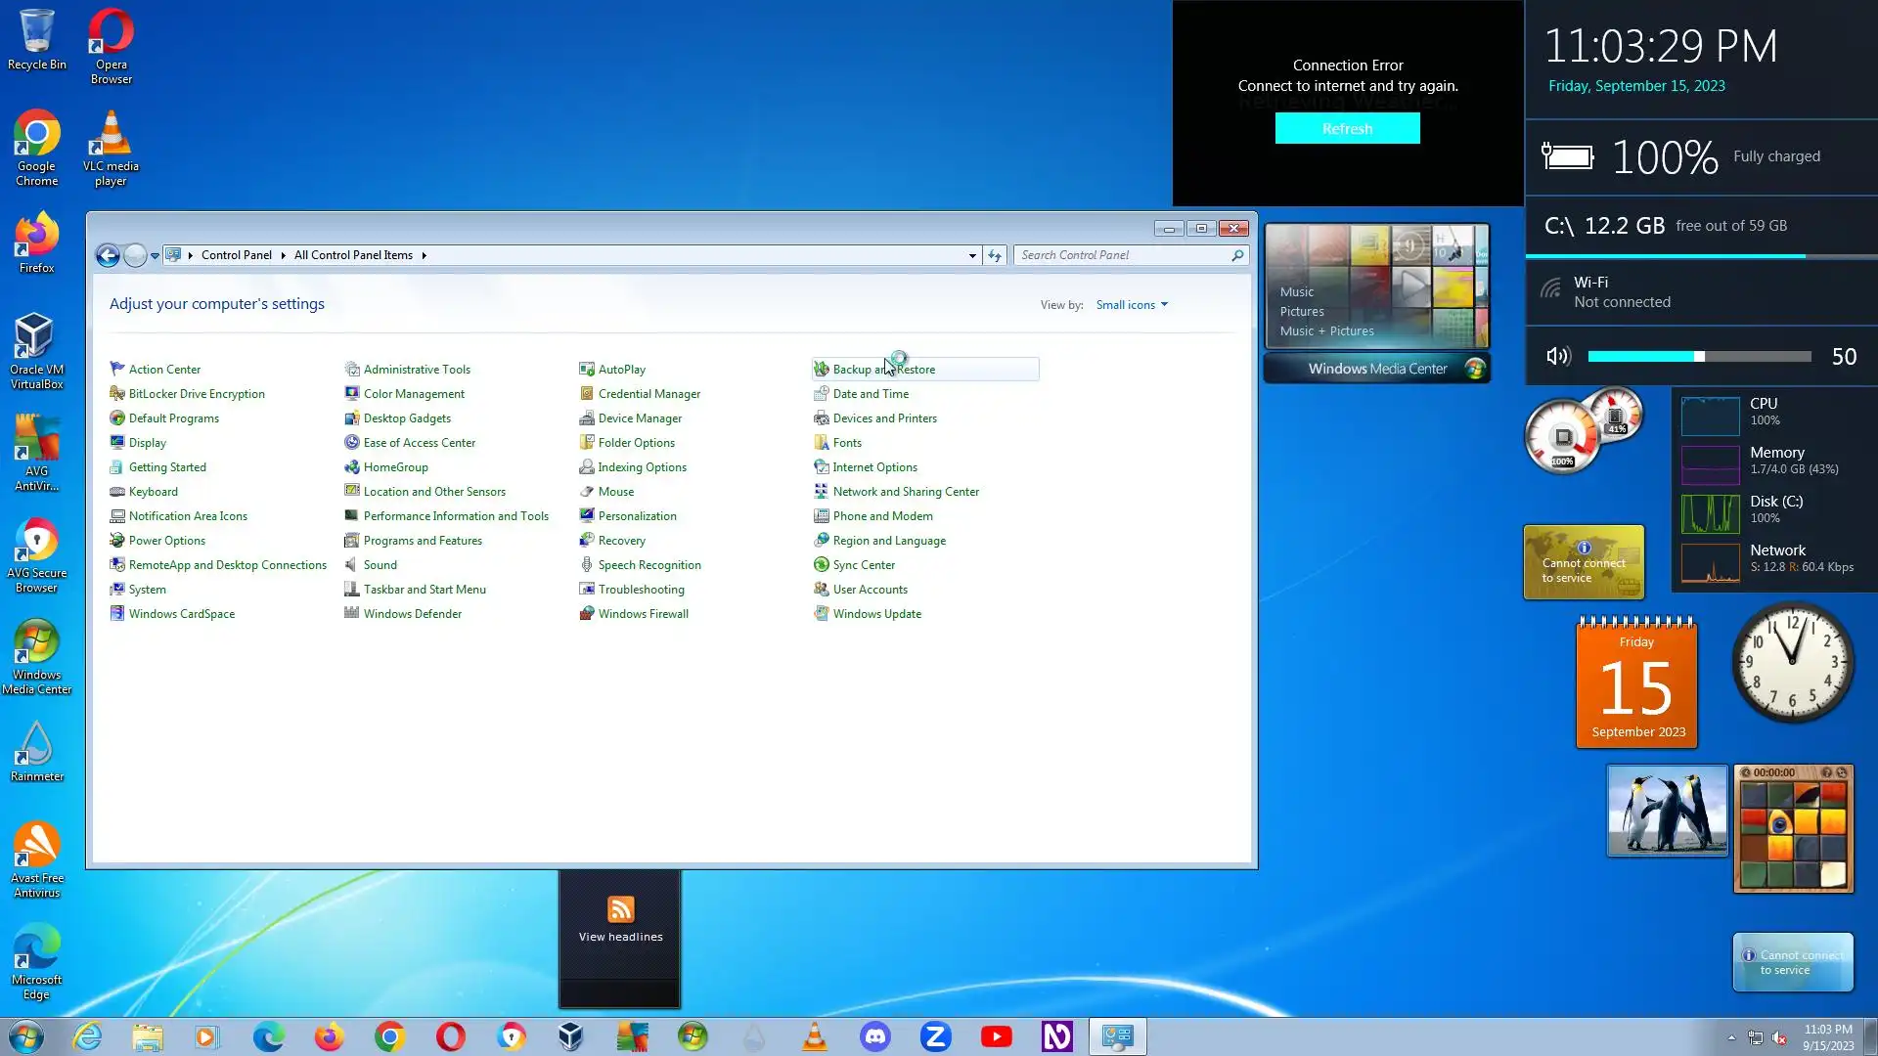Viewport: 1878px width, 1056px height.
Task: Expand breadcrumb arrow after Control Panel
Action: click(x=283, y=255)
